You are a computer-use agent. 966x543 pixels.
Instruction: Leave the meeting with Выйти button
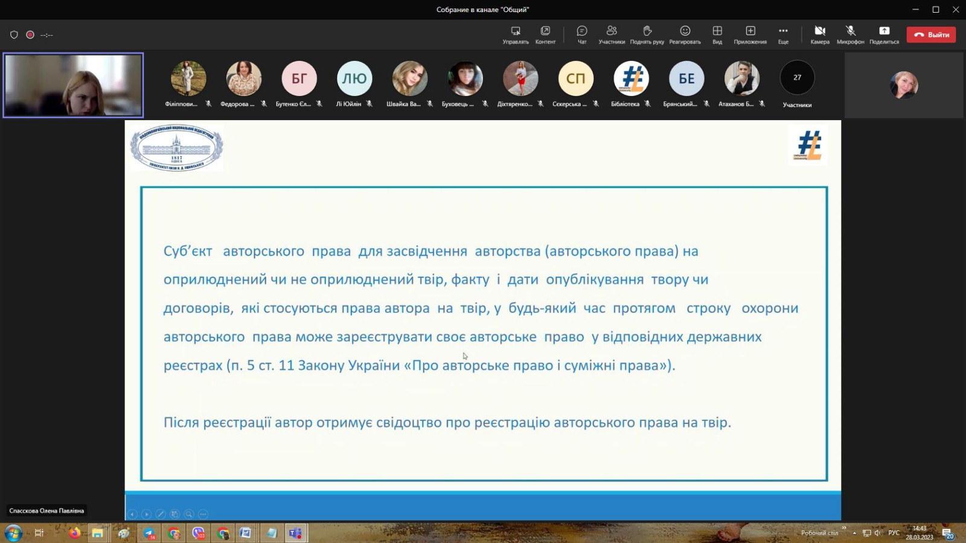click(930, 35)
